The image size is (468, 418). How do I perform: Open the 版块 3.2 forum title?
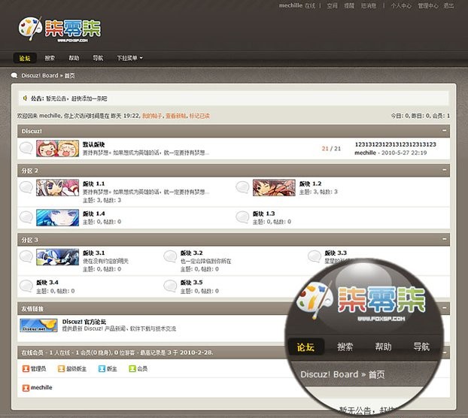click(x=191, y=253)
